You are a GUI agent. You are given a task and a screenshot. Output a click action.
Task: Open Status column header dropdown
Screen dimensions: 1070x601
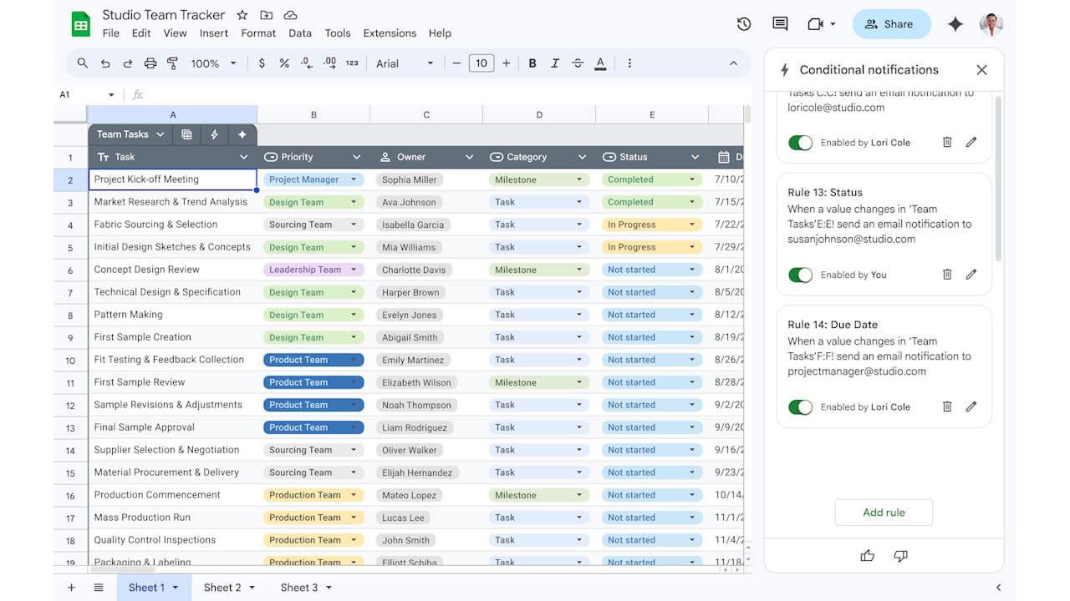point(695,157)
